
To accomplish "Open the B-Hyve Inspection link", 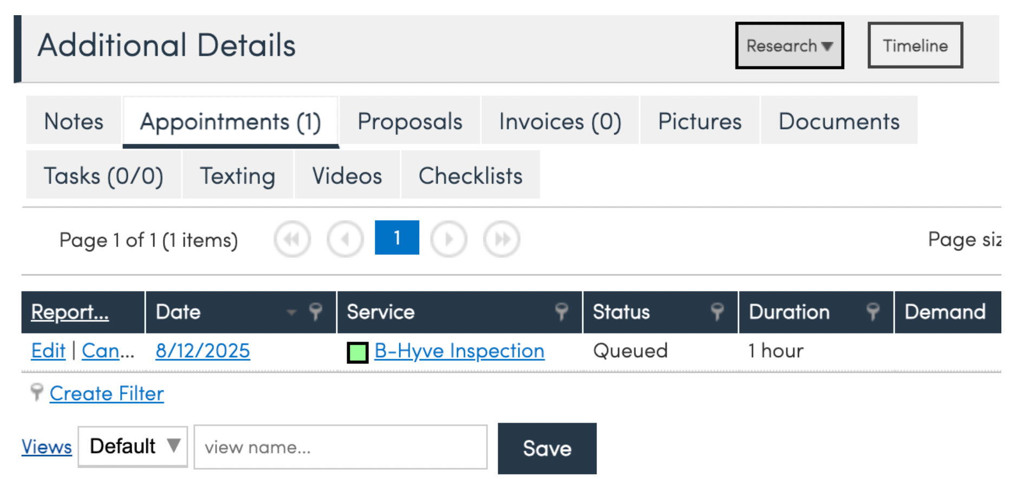I will click(x=459, y=351).
